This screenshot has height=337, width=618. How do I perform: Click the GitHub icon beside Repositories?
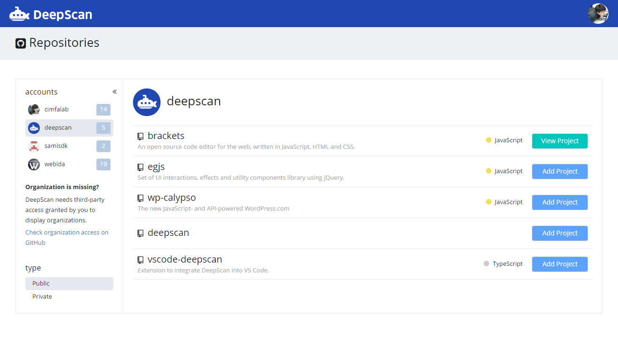click(21, 44)
